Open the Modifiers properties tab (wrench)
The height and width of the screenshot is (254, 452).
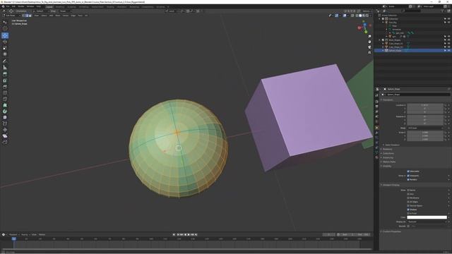376,133
